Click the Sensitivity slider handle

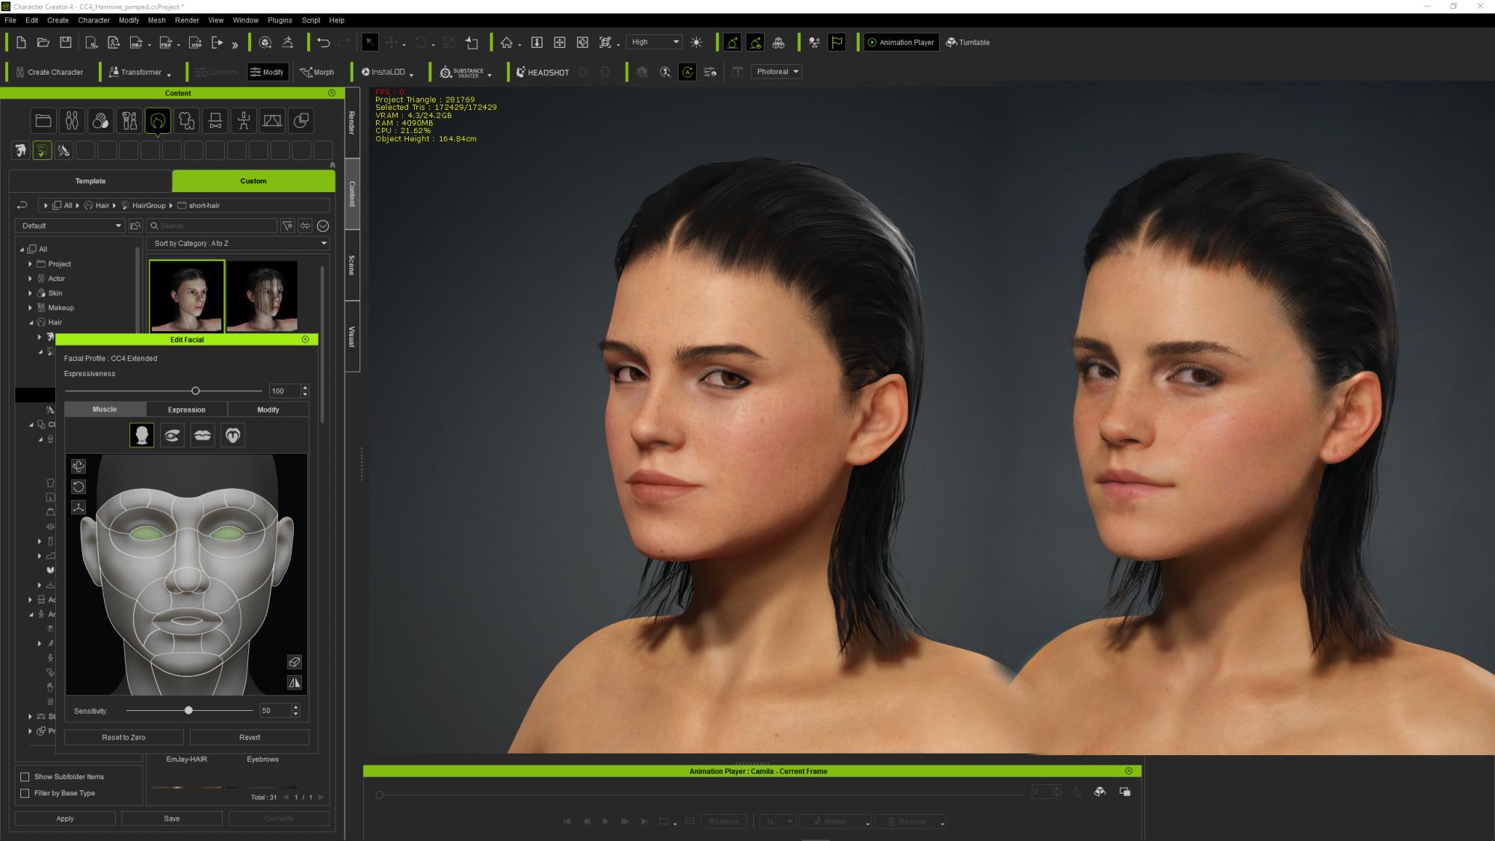188,710
